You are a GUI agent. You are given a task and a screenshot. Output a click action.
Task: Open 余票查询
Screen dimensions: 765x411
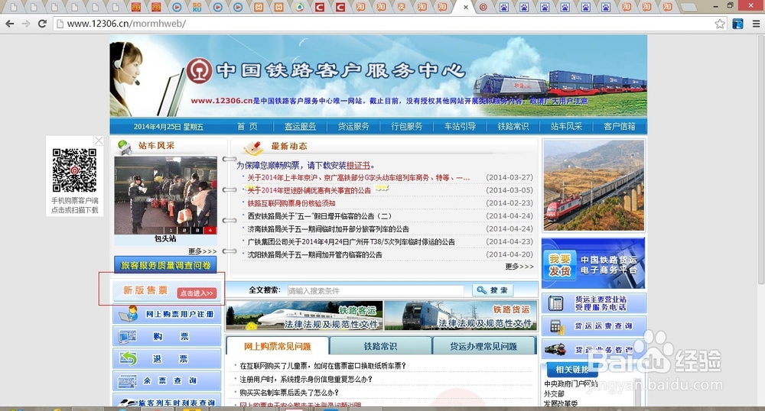tap(166, 380)
